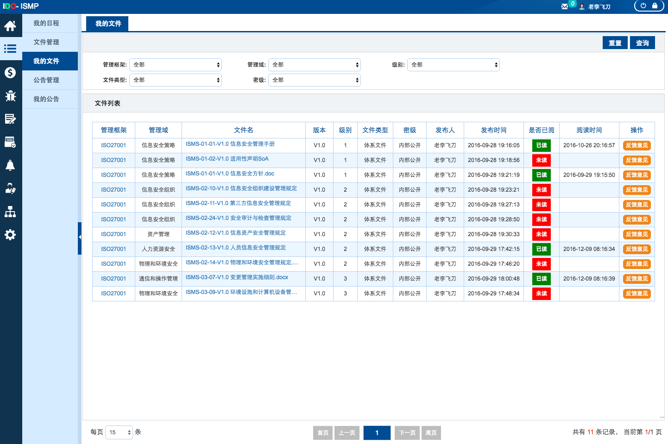Select 我的公告 in the side menu

point(46,99)
